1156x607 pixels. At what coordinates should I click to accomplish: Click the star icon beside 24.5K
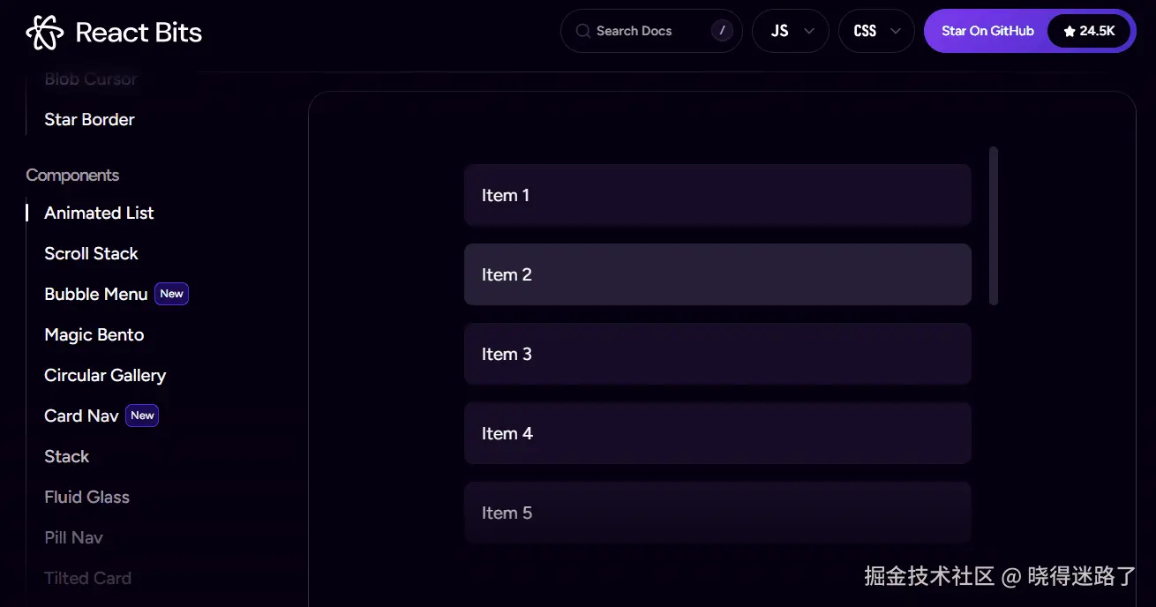(x=1070, y=31)
